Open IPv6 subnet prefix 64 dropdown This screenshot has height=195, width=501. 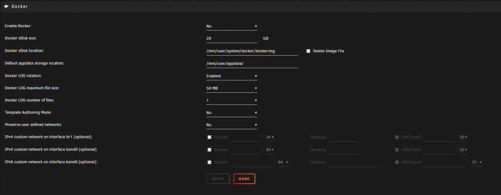tap(283, 162)
